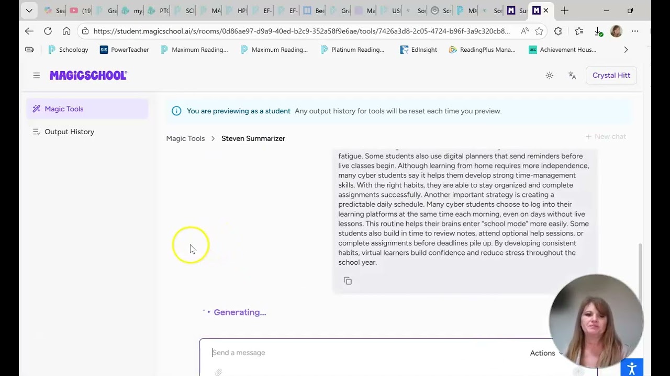Open browser Settings and more menu
Viewport: 670px width, 376px height.
tap(635, 31)
